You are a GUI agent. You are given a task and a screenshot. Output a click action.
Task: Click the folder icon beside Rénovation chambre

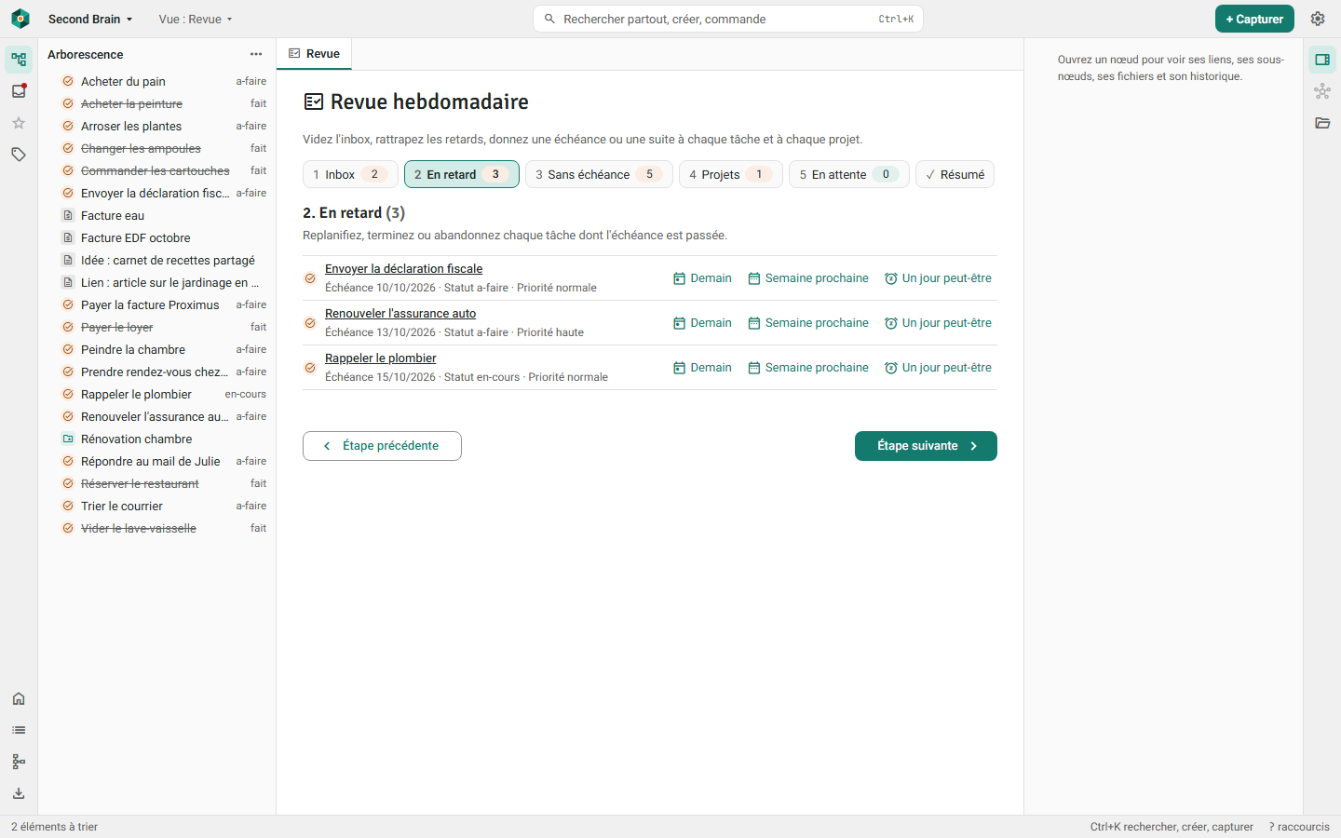pos(68,439)
